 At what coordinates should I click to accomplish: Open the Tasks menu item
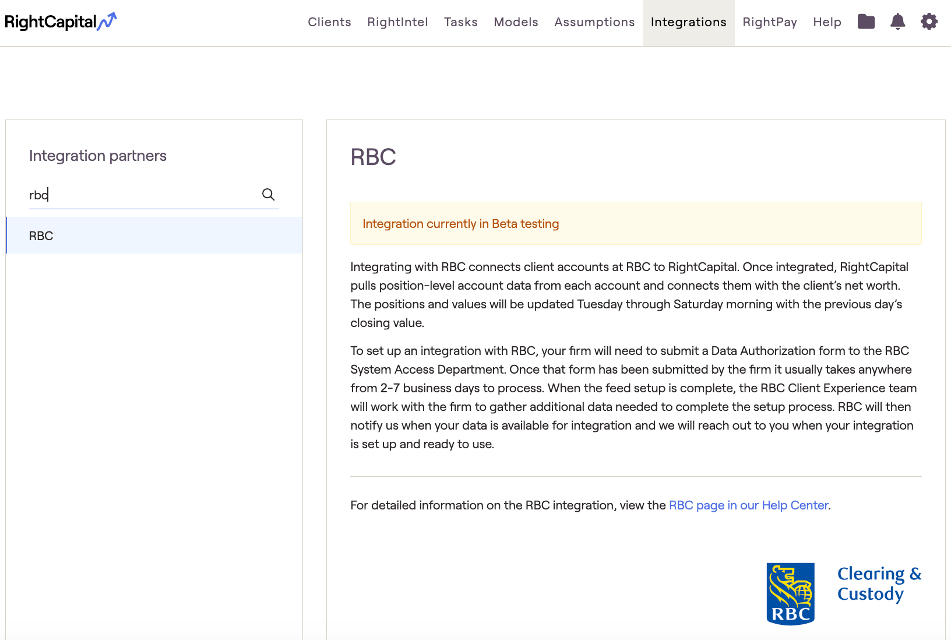(x=460, y=22)
